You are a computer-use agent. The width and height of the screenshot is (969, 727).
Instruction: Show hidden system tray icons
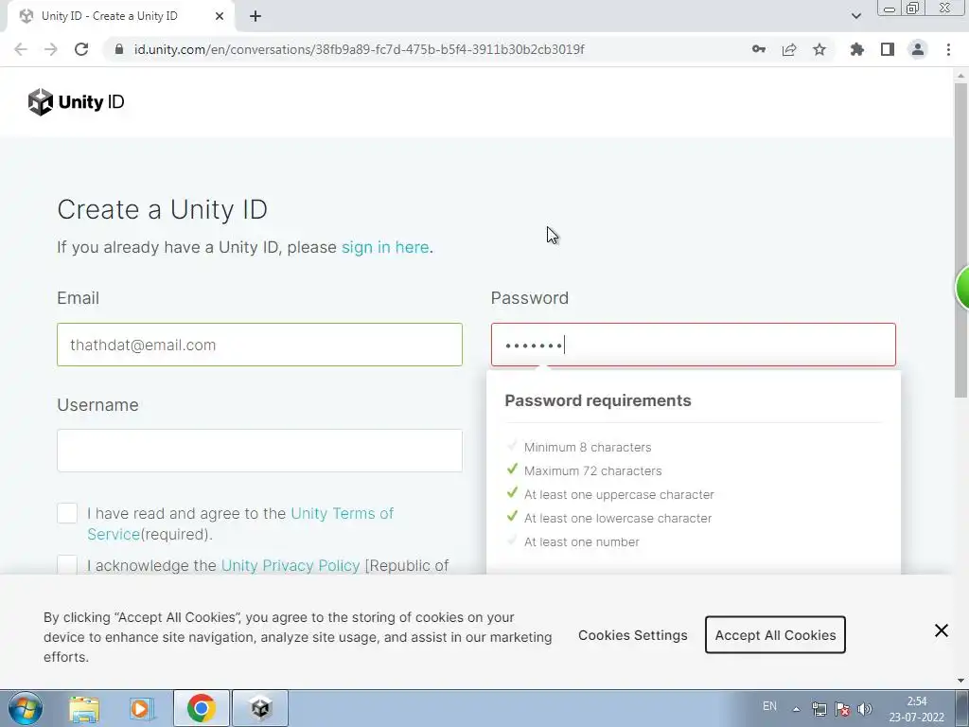click(x=797, y=709)
